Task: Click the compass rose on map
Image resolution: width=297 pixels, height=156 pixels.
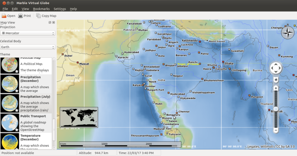Action: point(288,33)
